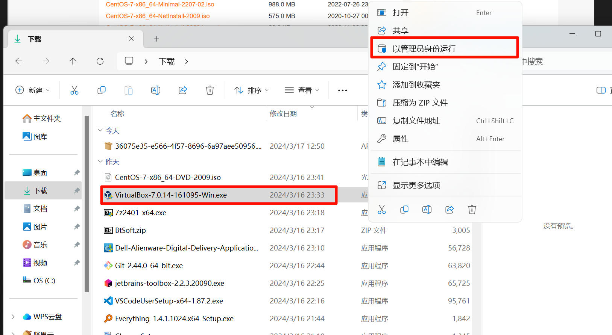Open 主文件夹 in navigation pane
The height and width of the screenshot is (335, 612).
click(x=42, y=118)
